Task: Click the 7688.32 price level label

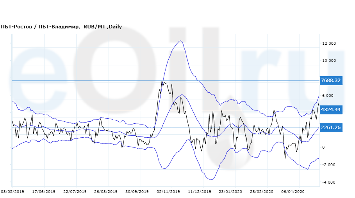Action: 331,81
